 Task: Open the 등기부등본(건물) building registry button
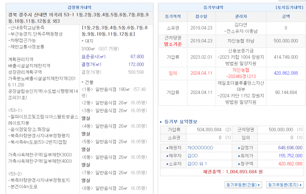click(243, 185)
